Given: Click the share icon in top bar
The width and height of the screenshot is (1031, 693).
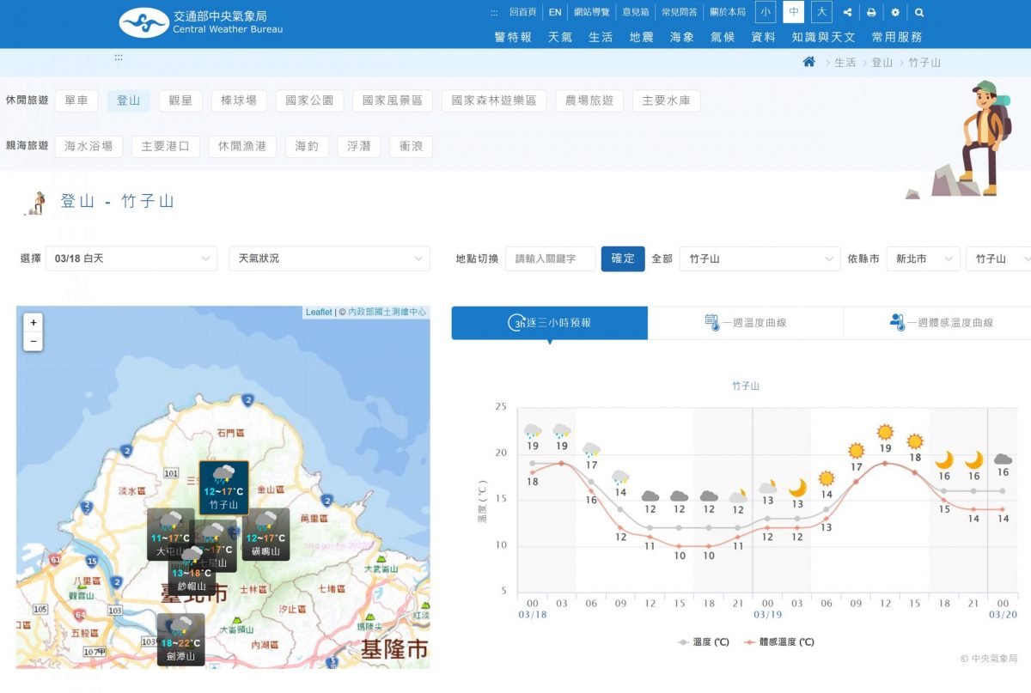Looking at the screenshot, I should tap(848, 13).
